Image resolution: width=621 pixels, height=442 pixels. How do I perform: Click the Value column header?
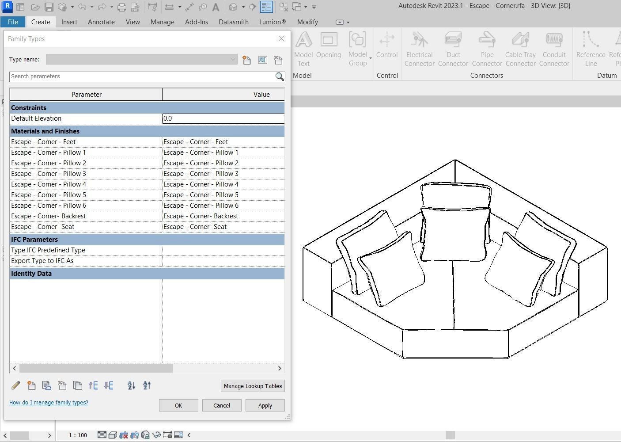pos(223,95)
